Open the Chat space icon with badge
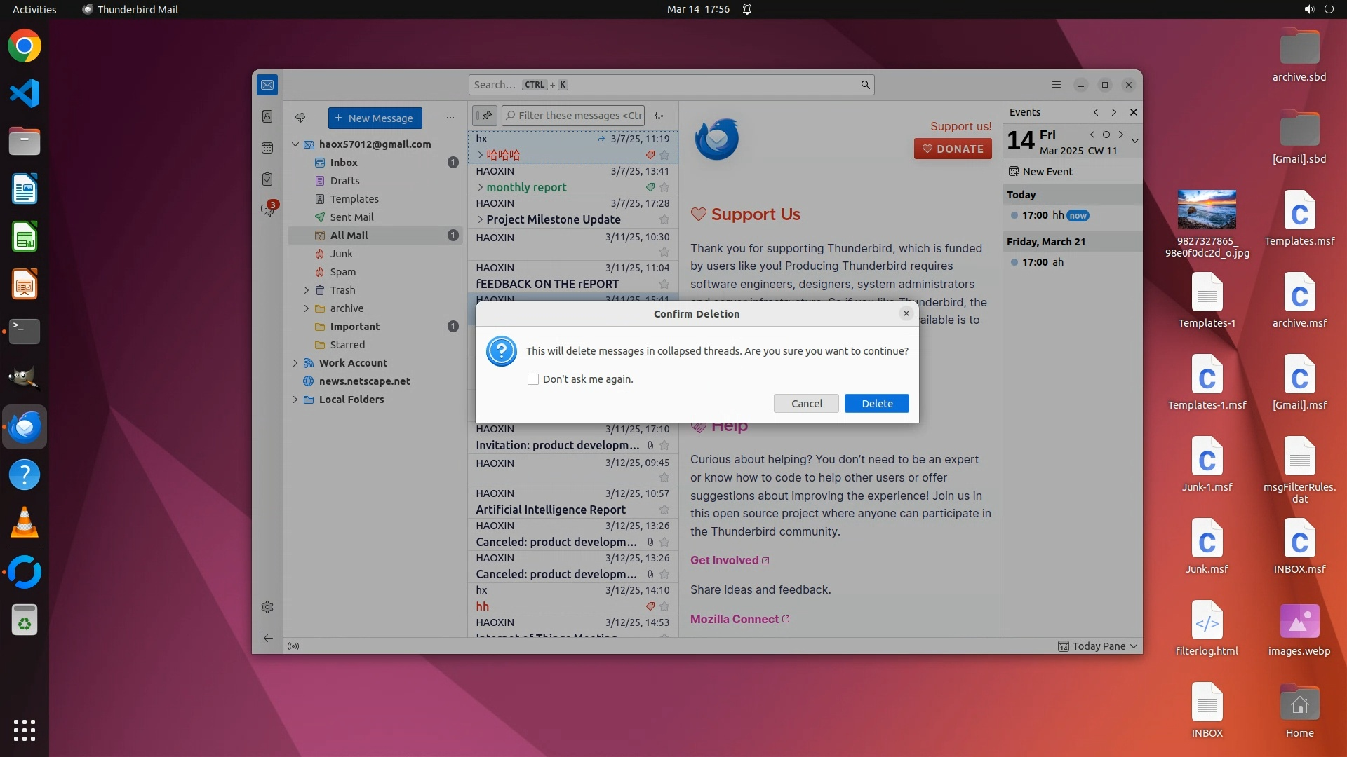 (x=267, y=210)
